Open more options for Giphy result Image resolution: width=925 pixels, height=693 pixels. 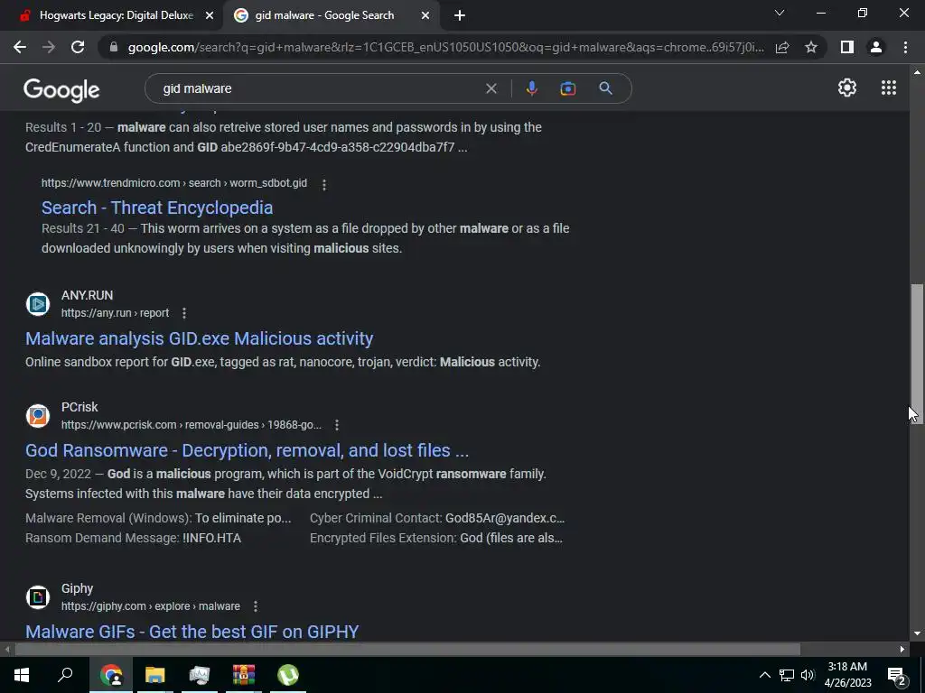coord(255,606)
